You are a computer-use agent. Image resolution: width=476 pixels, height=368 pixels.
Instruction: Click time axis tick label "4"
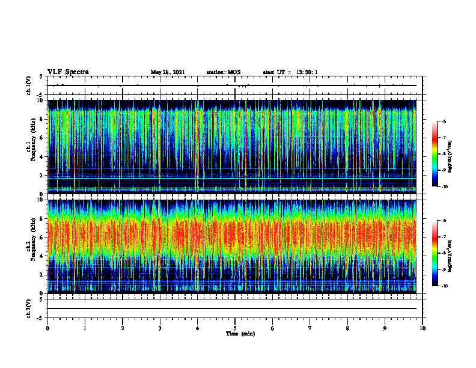point(197,328)
